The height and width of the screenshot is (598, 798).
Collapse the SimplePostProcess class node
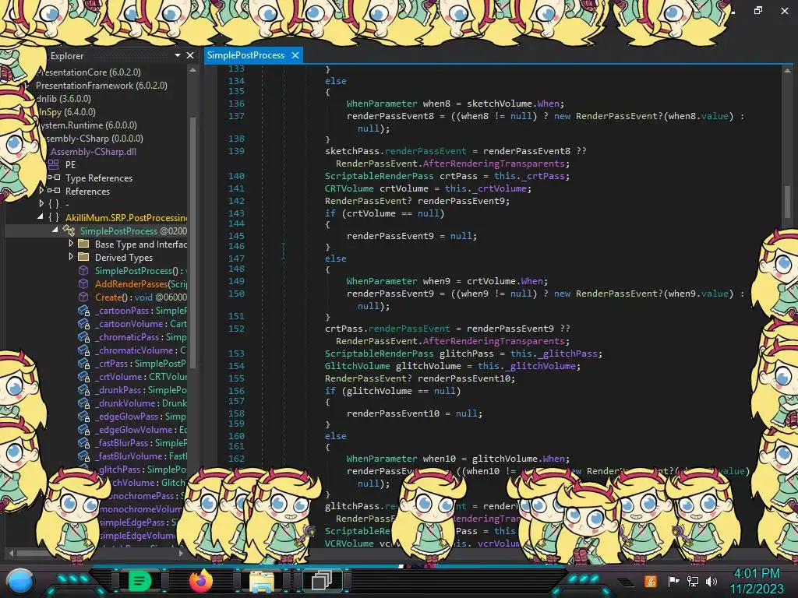point(55,230)
